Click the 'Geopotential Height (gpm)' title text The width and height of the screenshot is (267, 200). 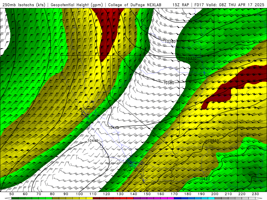(x=77, y=5)
